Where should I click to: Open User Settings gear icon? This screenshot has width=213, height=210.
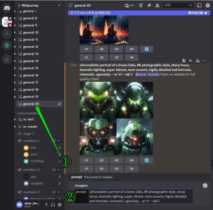60,205
